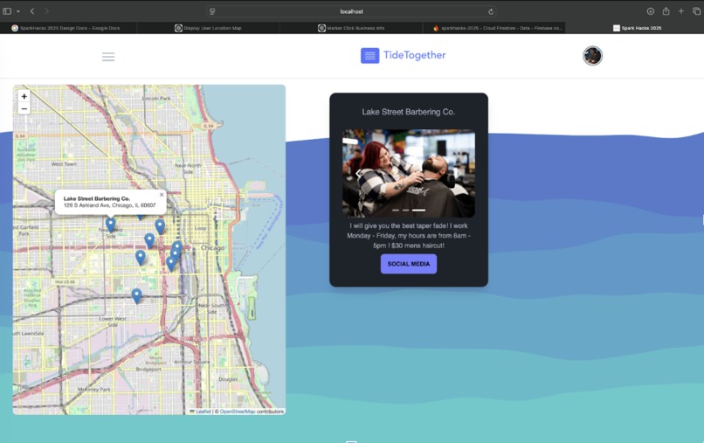704x443 pixels.
Task: Switch to Marker Click Business Info tab
Action: tap(351, 28)
